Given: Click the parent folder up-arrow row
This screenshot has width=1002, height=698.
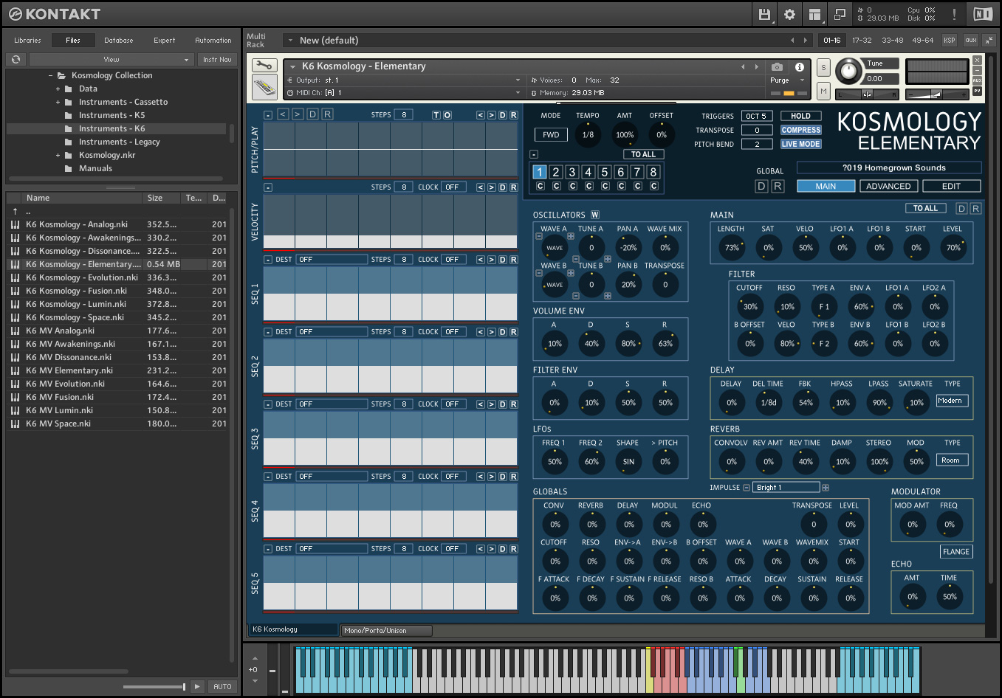Looking at the screenshot, I should [117, 211].
